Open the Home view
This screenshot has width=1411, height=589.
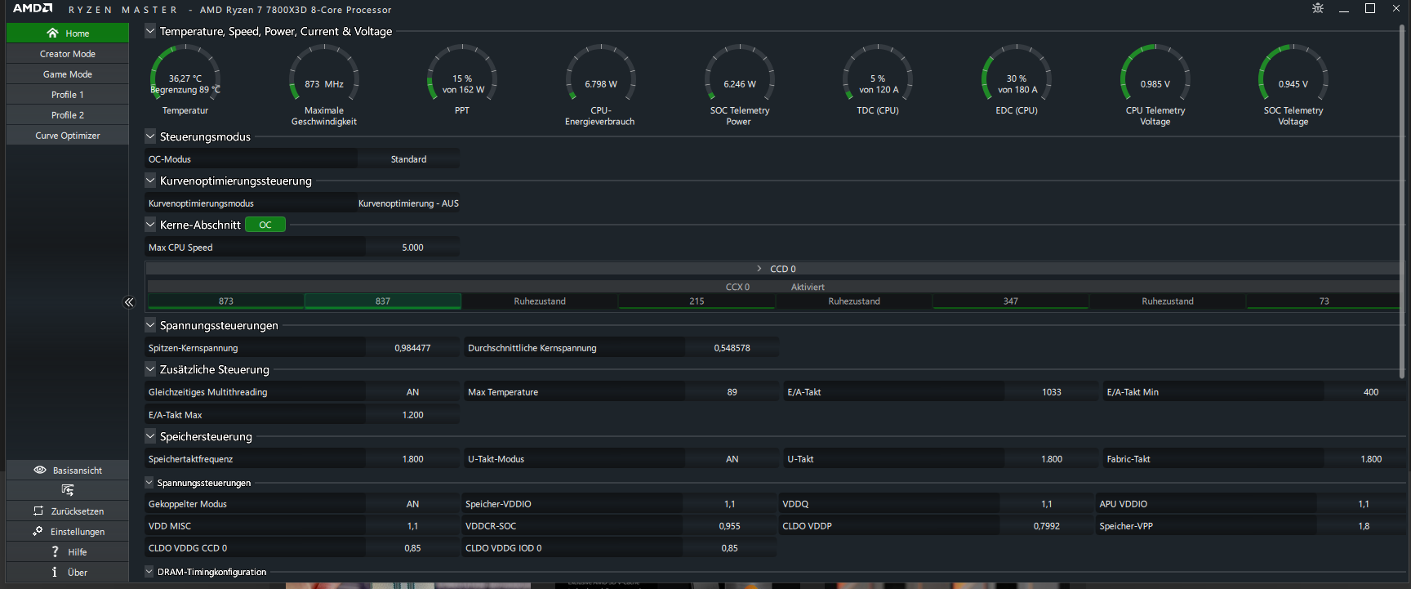coord(68,33)
